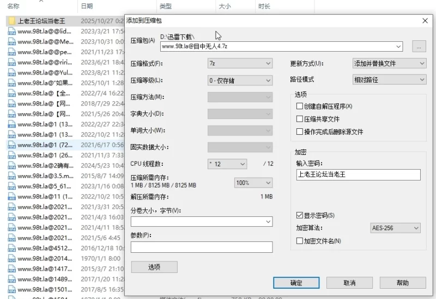Expand the archive name history dropdown arrow
The image size is (436, 299).
click(x=398, y=46)
